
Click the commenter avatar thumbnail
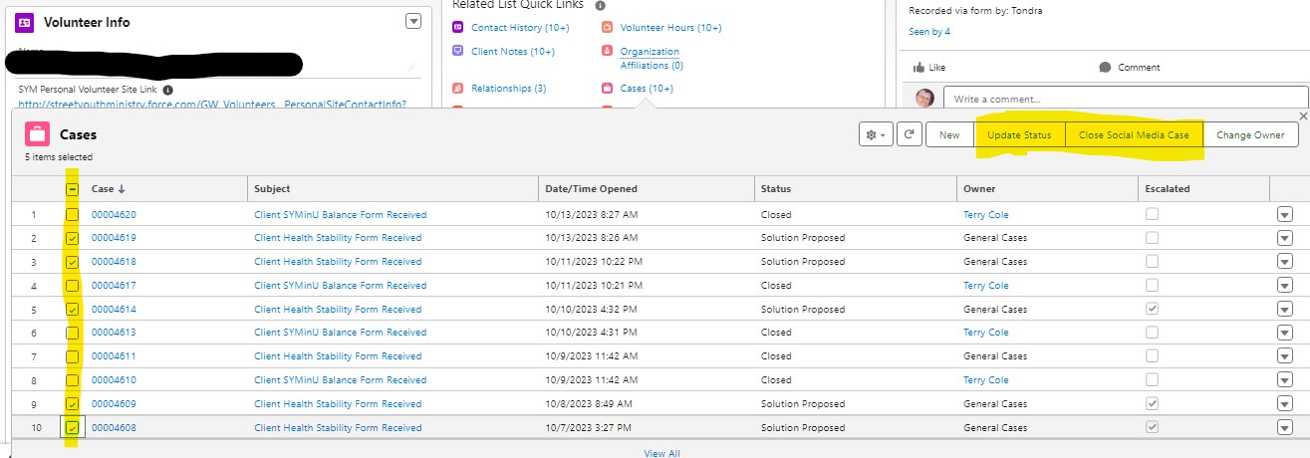(925, 99)
